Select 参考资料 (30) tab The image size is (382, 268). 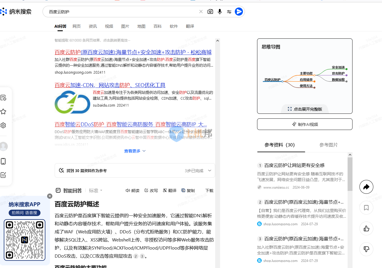point(280,145)
